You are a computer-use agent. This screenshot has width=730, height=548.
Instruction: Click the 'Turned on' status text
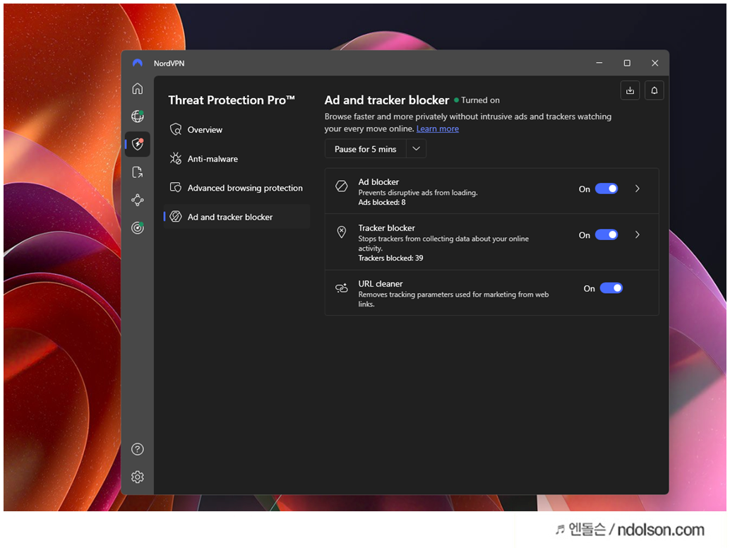pyautogui.click(x=480, y=100)
